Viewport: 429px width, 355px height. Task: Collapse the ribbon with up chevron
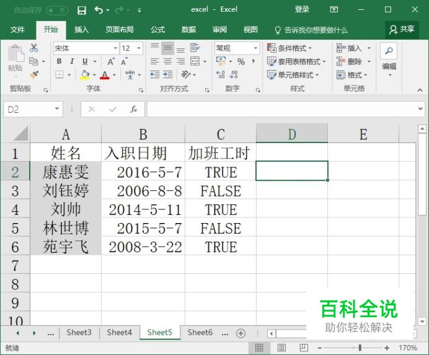tap(420, 90)
